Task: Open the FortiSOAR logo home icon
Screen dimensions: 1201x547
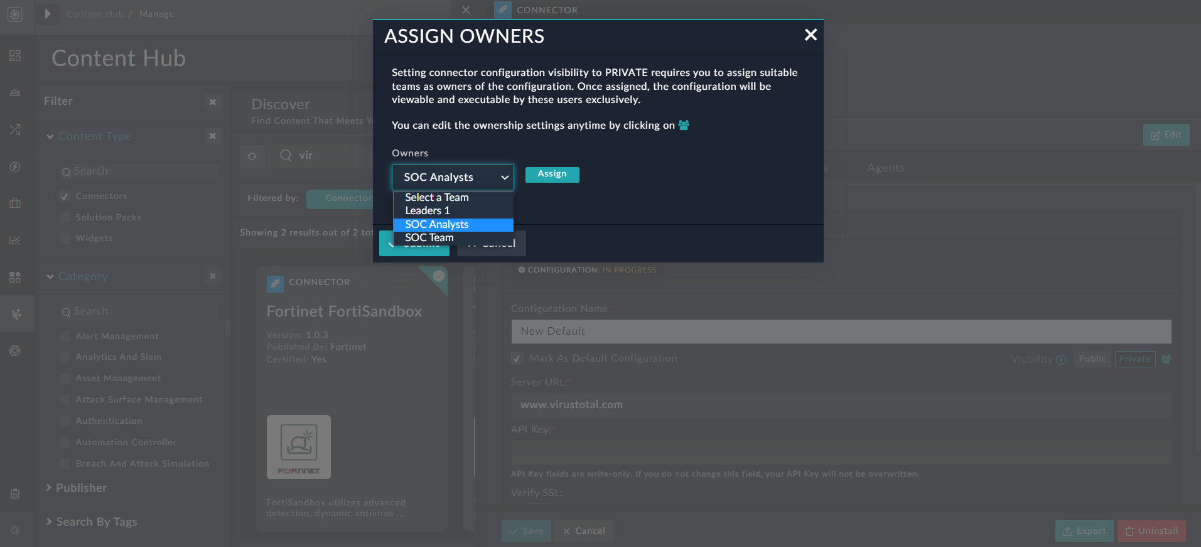Action: [x=15, y=14]
